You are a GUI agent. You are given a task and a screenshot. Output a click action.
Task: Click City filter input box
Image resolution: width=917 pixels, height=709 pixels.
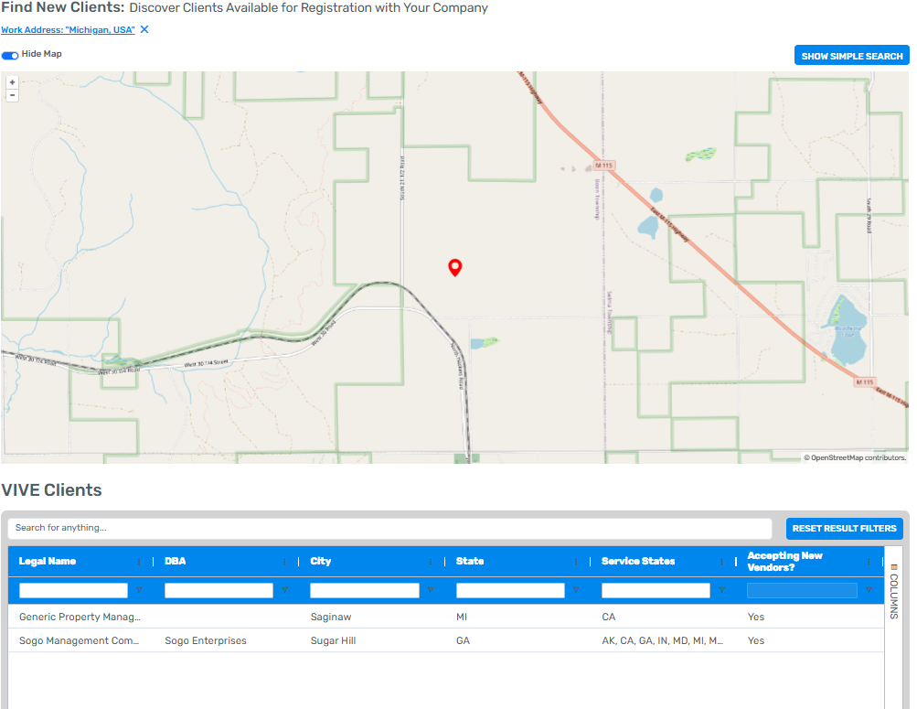[x=365, y=590]
